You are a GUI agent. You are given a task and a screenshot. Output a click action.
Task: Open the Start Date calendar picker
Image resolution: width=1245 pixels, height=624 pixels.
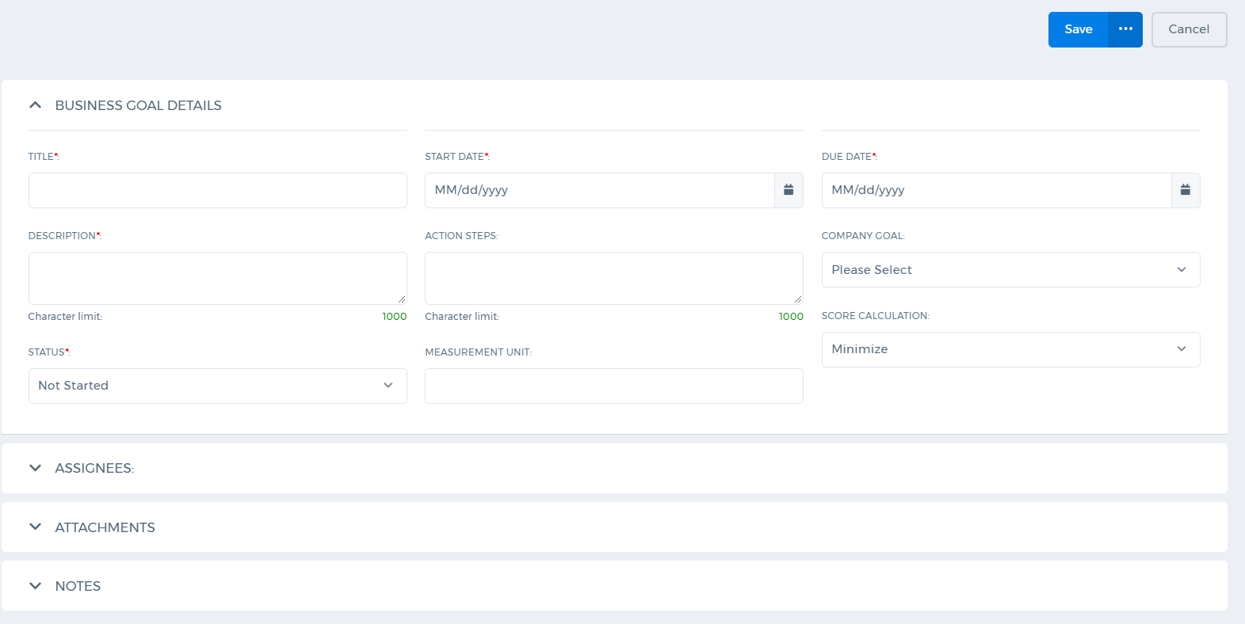coord(789,190)
